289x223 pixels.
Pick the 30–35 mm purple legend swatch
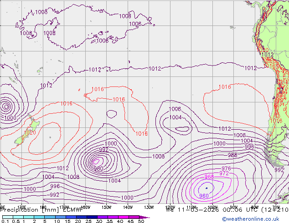pos(102,217)
